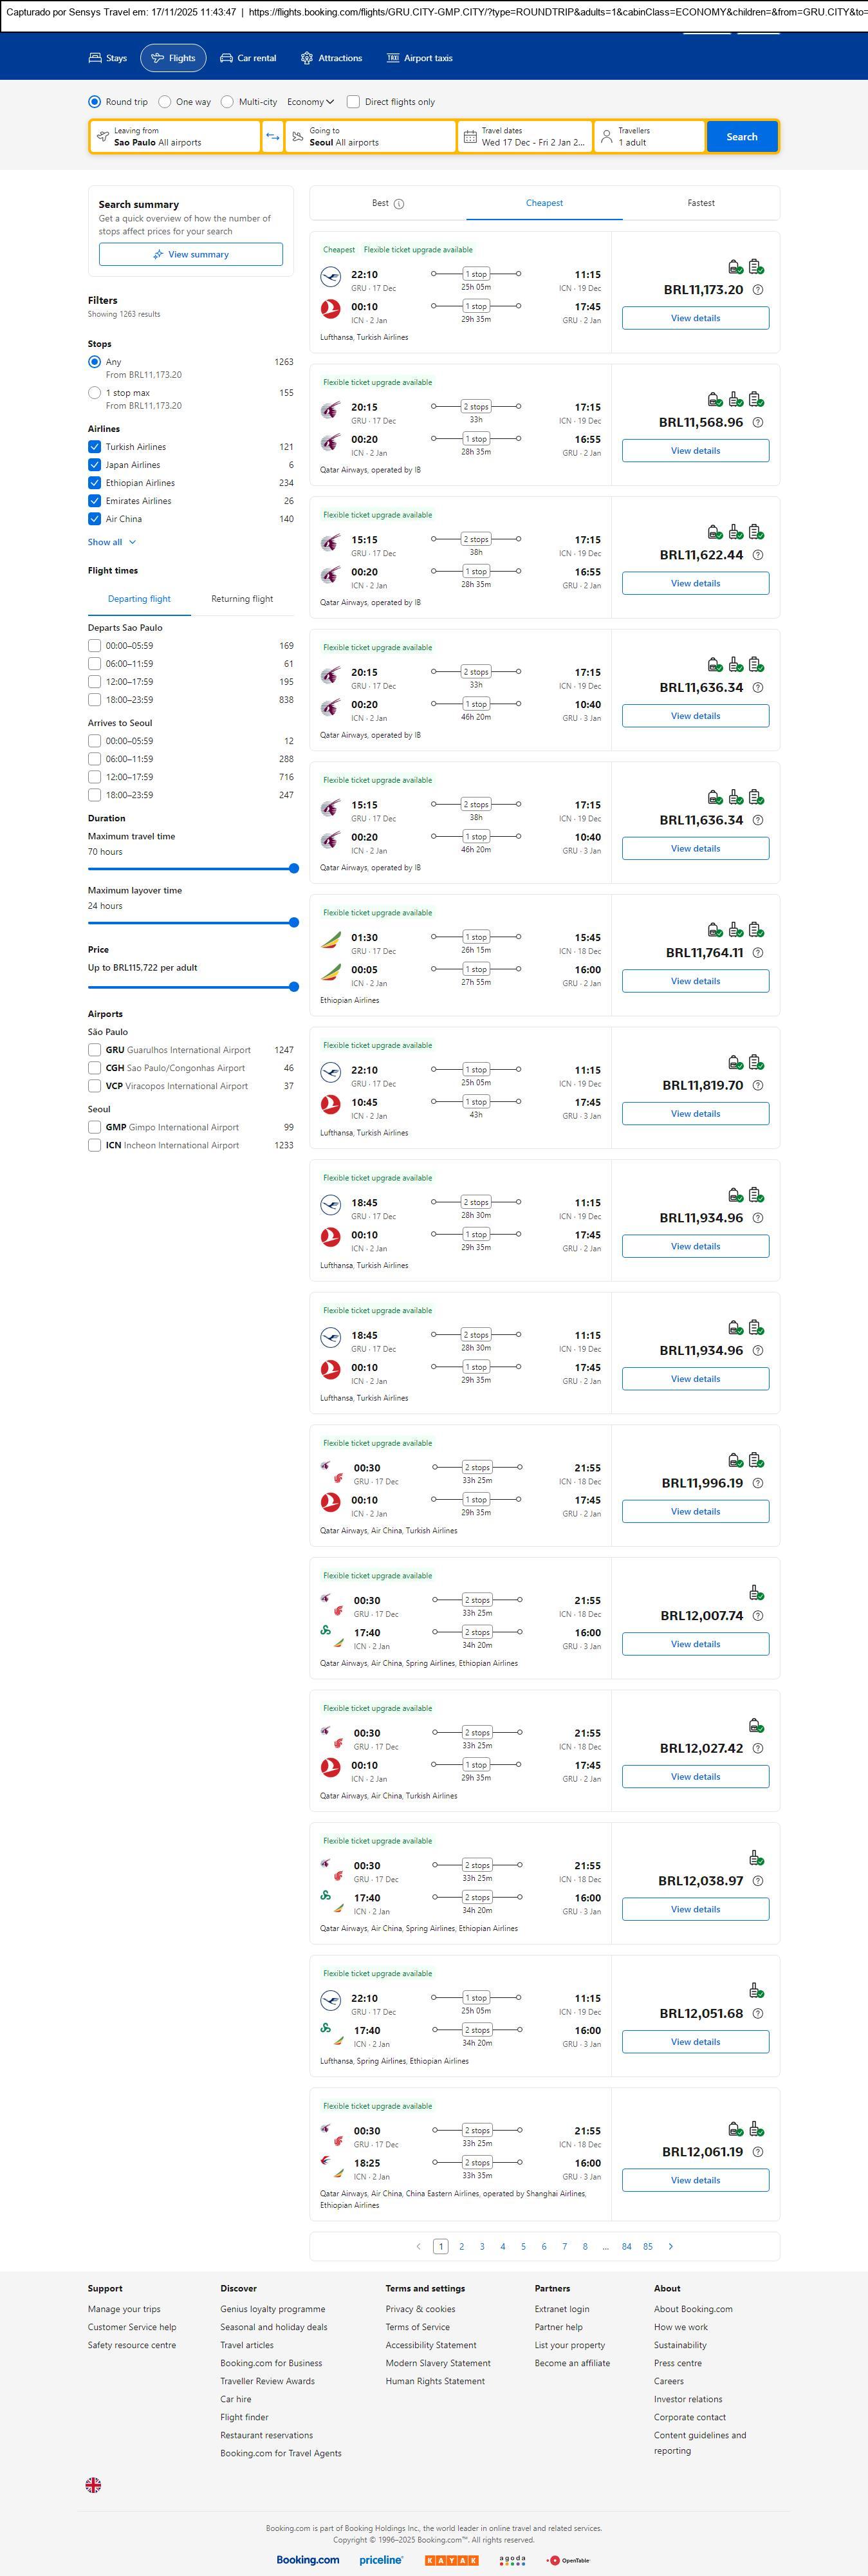Click the price help icon beside BRL11,764.11

coord(757,953)
